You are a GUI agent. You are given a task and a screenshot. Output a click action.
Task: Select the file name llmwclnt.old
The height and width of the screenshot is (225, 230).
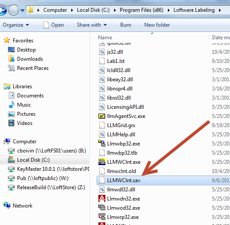click(x=122, y=171)
